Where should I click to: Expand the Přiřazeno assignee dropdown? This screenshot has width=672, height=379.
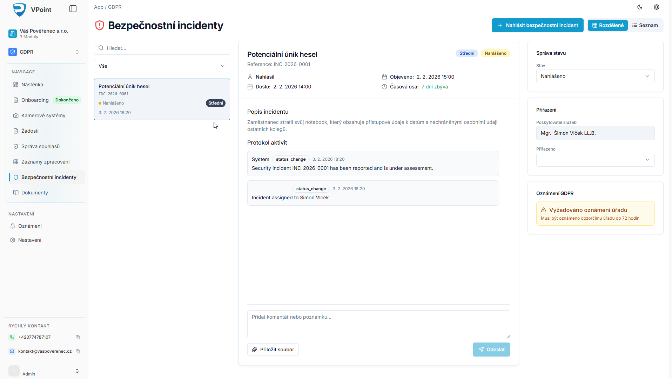(x=595, y=160)
